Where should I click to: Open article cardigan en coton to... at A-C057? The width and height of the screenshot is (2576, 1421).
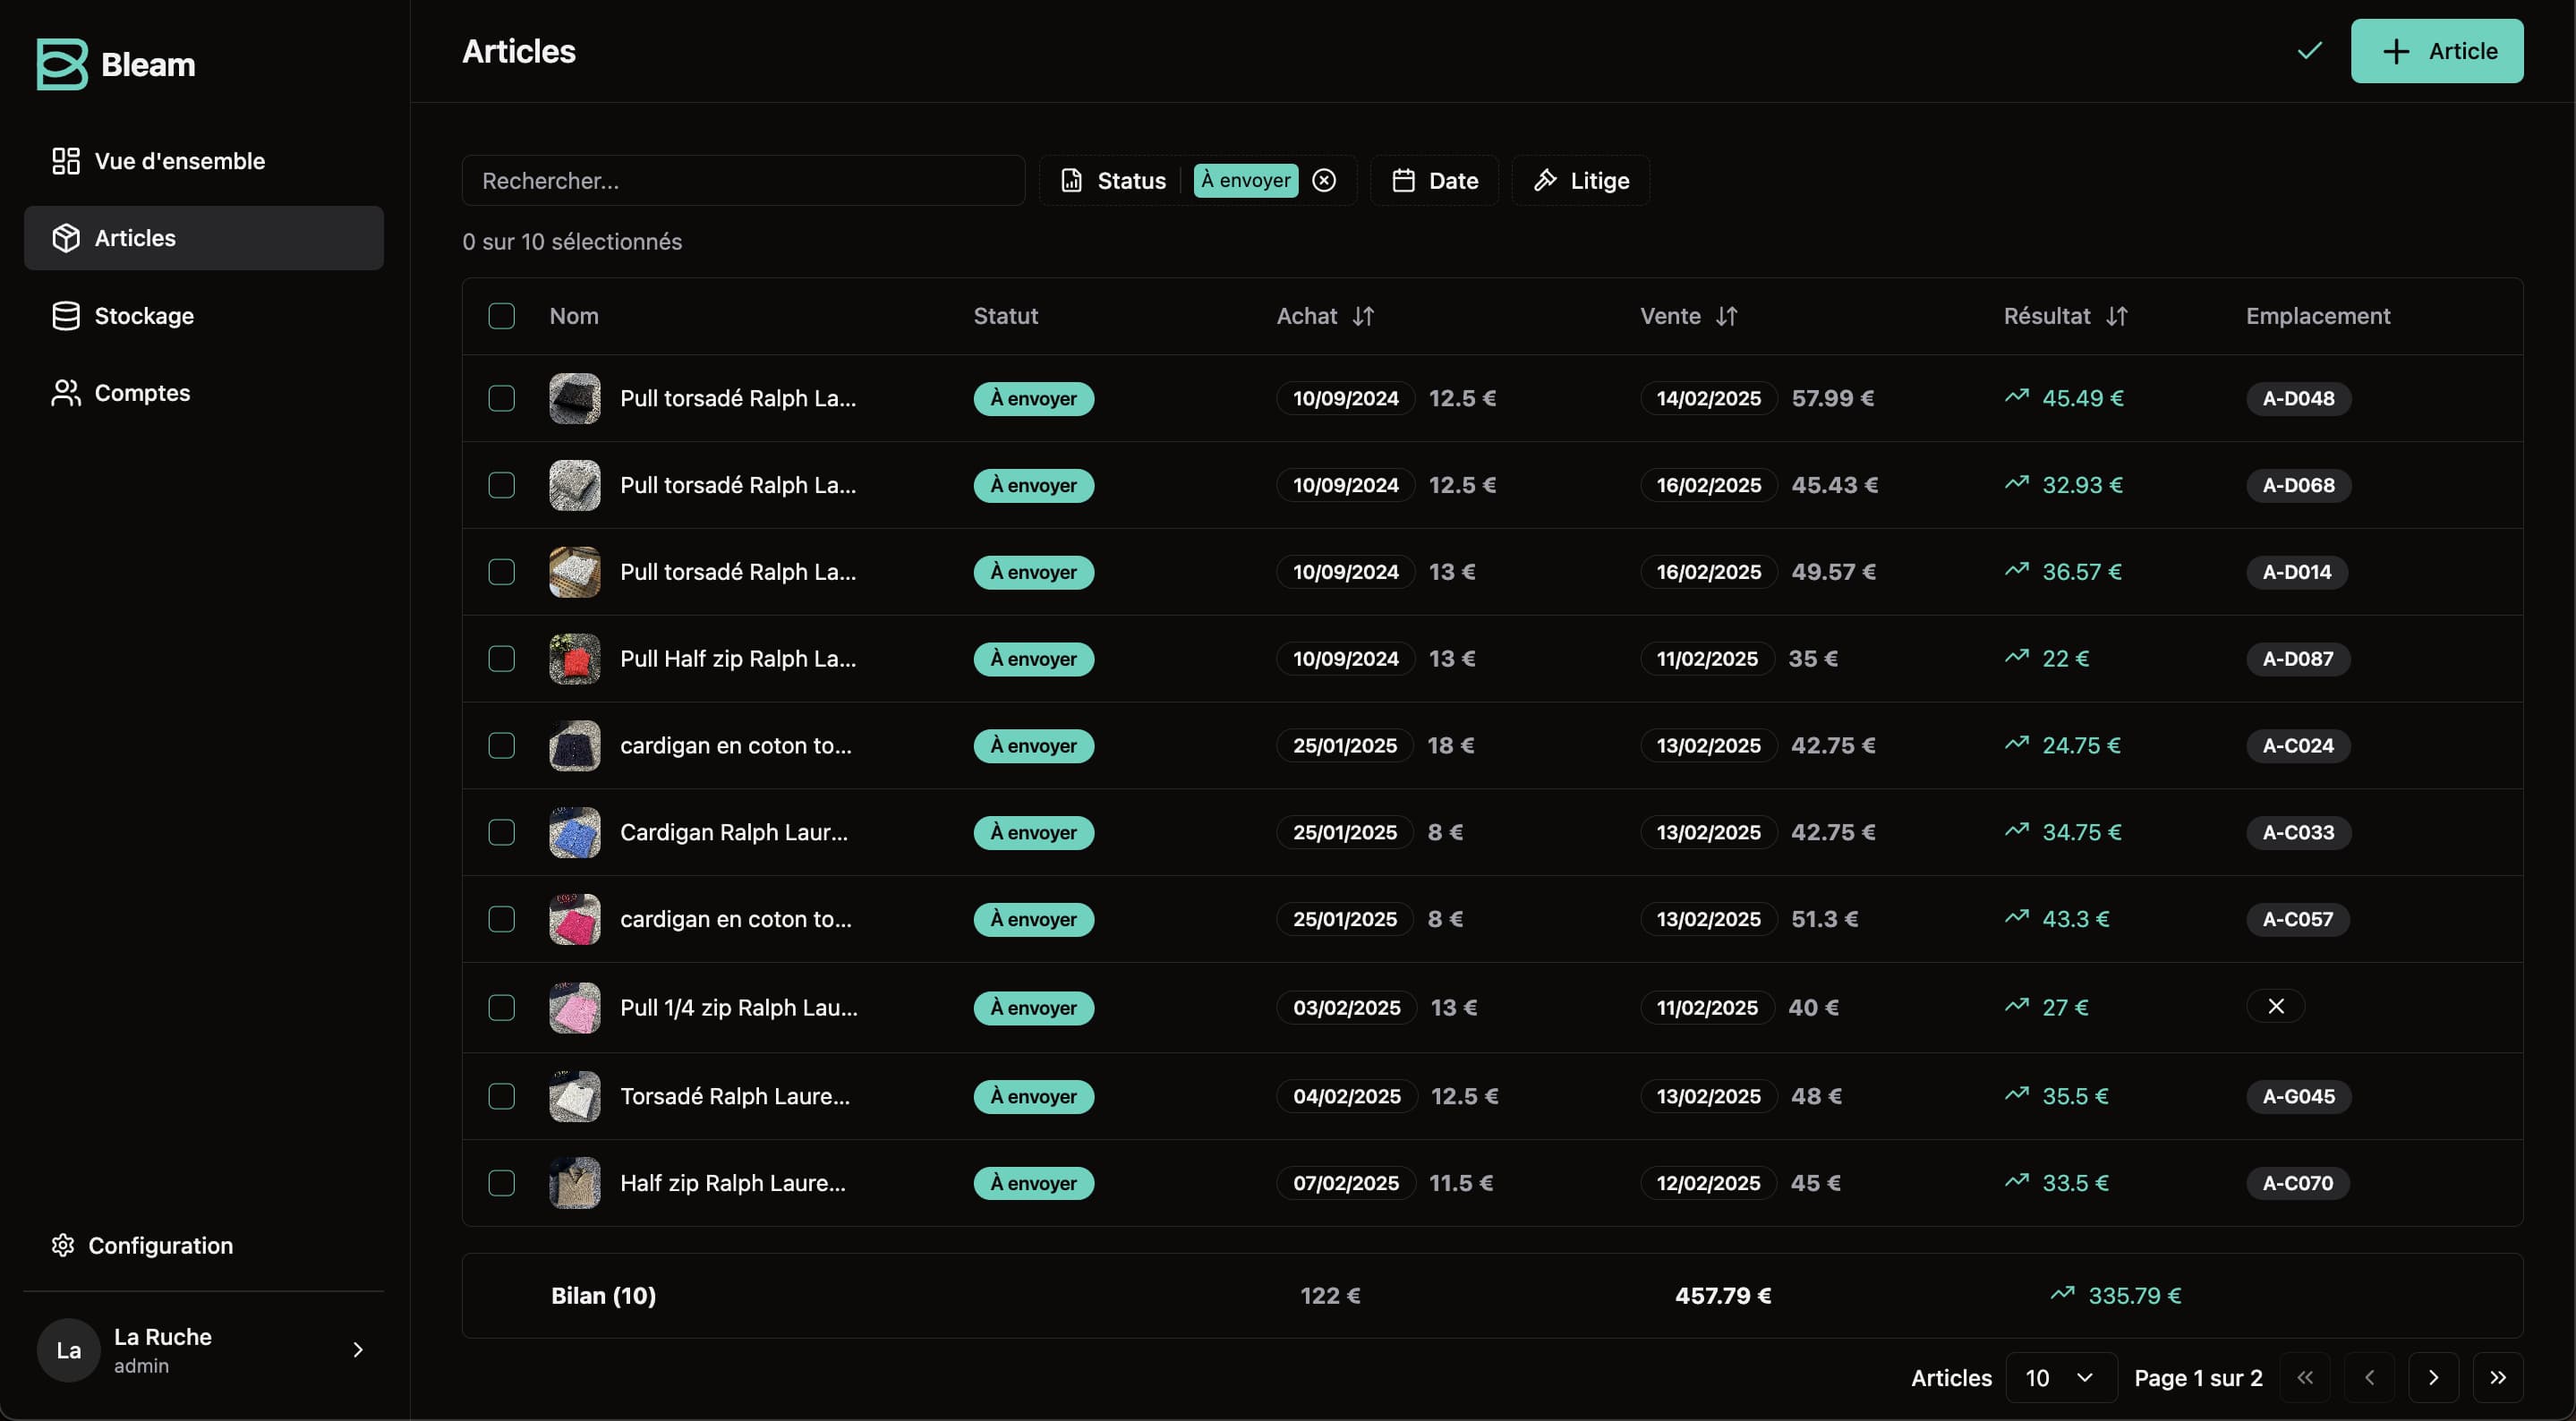[736, 919]
